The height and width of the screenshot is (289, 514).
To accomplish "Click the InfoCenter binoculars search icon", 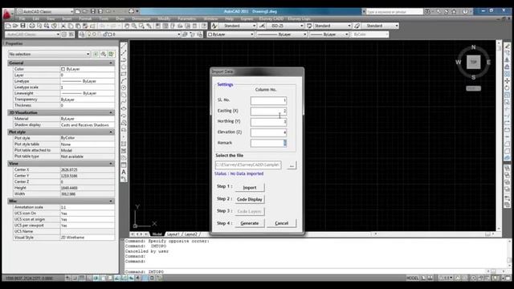I will click(x=427, y=11).
